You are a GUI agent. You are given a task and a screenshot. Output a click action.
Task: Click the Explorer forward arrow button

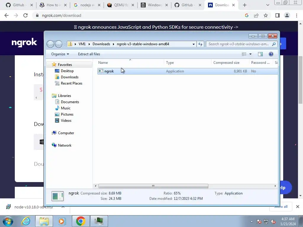59,44
